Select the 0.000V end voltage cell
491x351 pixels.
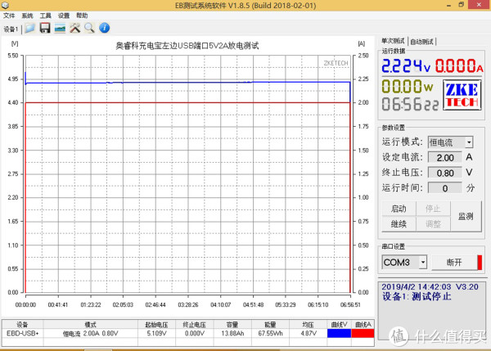point(195,334)
